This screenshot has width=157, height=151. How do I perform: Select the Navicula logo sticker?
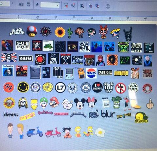pyautogui.click(x=142, y=118)
